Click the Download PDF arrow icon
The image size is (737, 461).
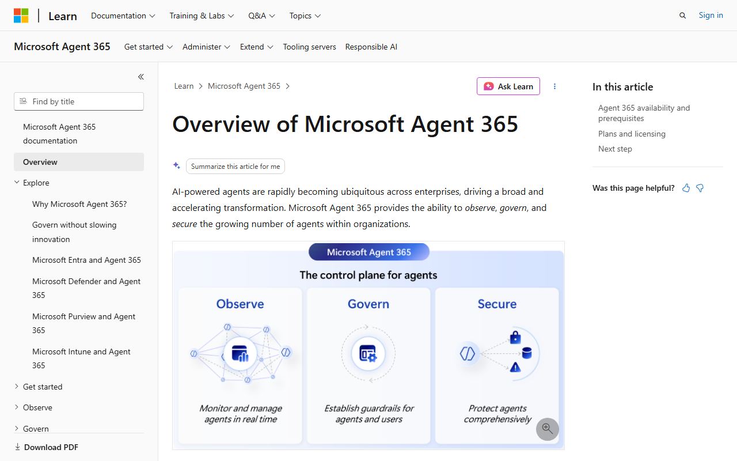17,447
